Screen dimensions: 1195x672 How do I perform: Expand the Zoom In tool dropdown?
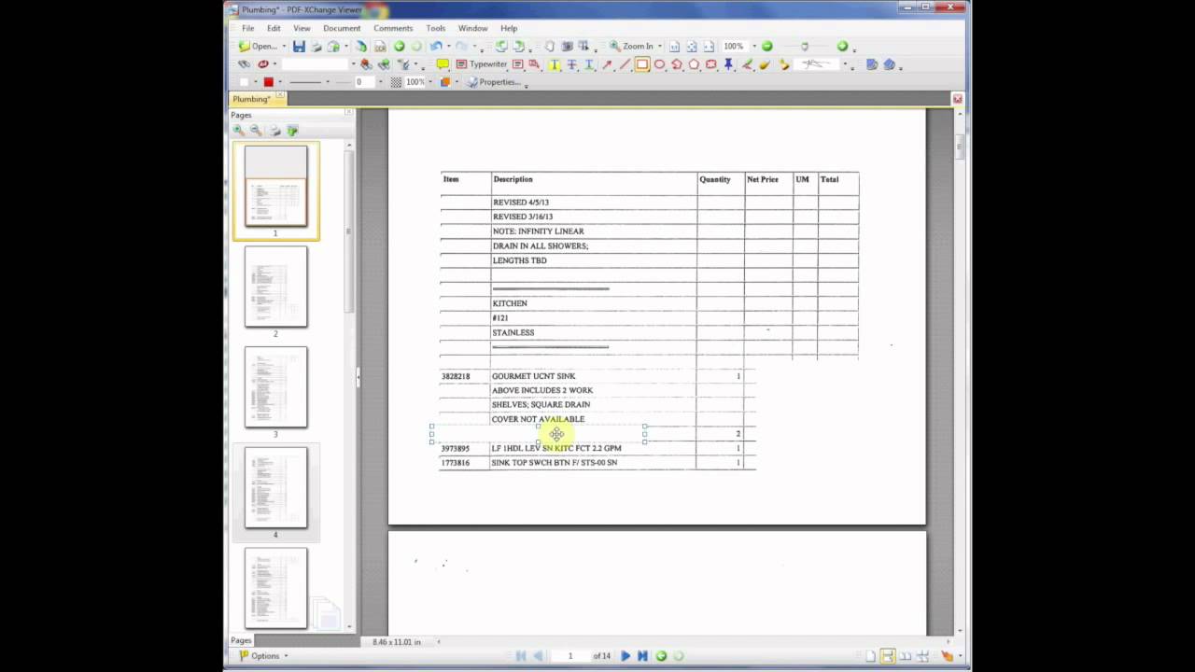pos(660,46)
